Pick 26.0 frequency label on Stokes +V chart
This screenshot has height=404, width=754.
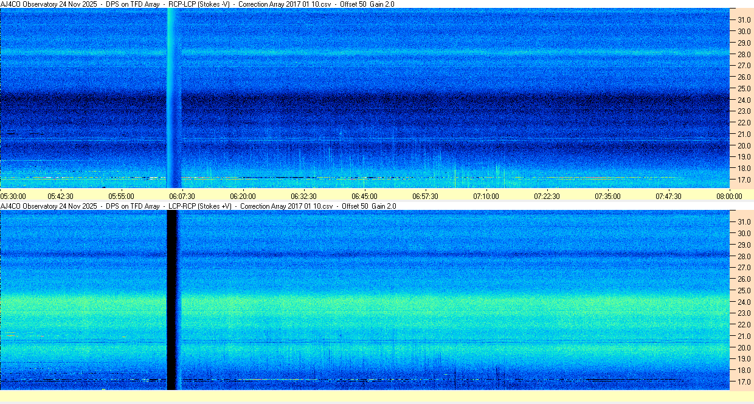[744, 279]
